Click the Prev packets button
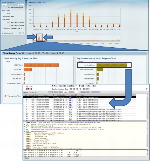 coord(56,92)
